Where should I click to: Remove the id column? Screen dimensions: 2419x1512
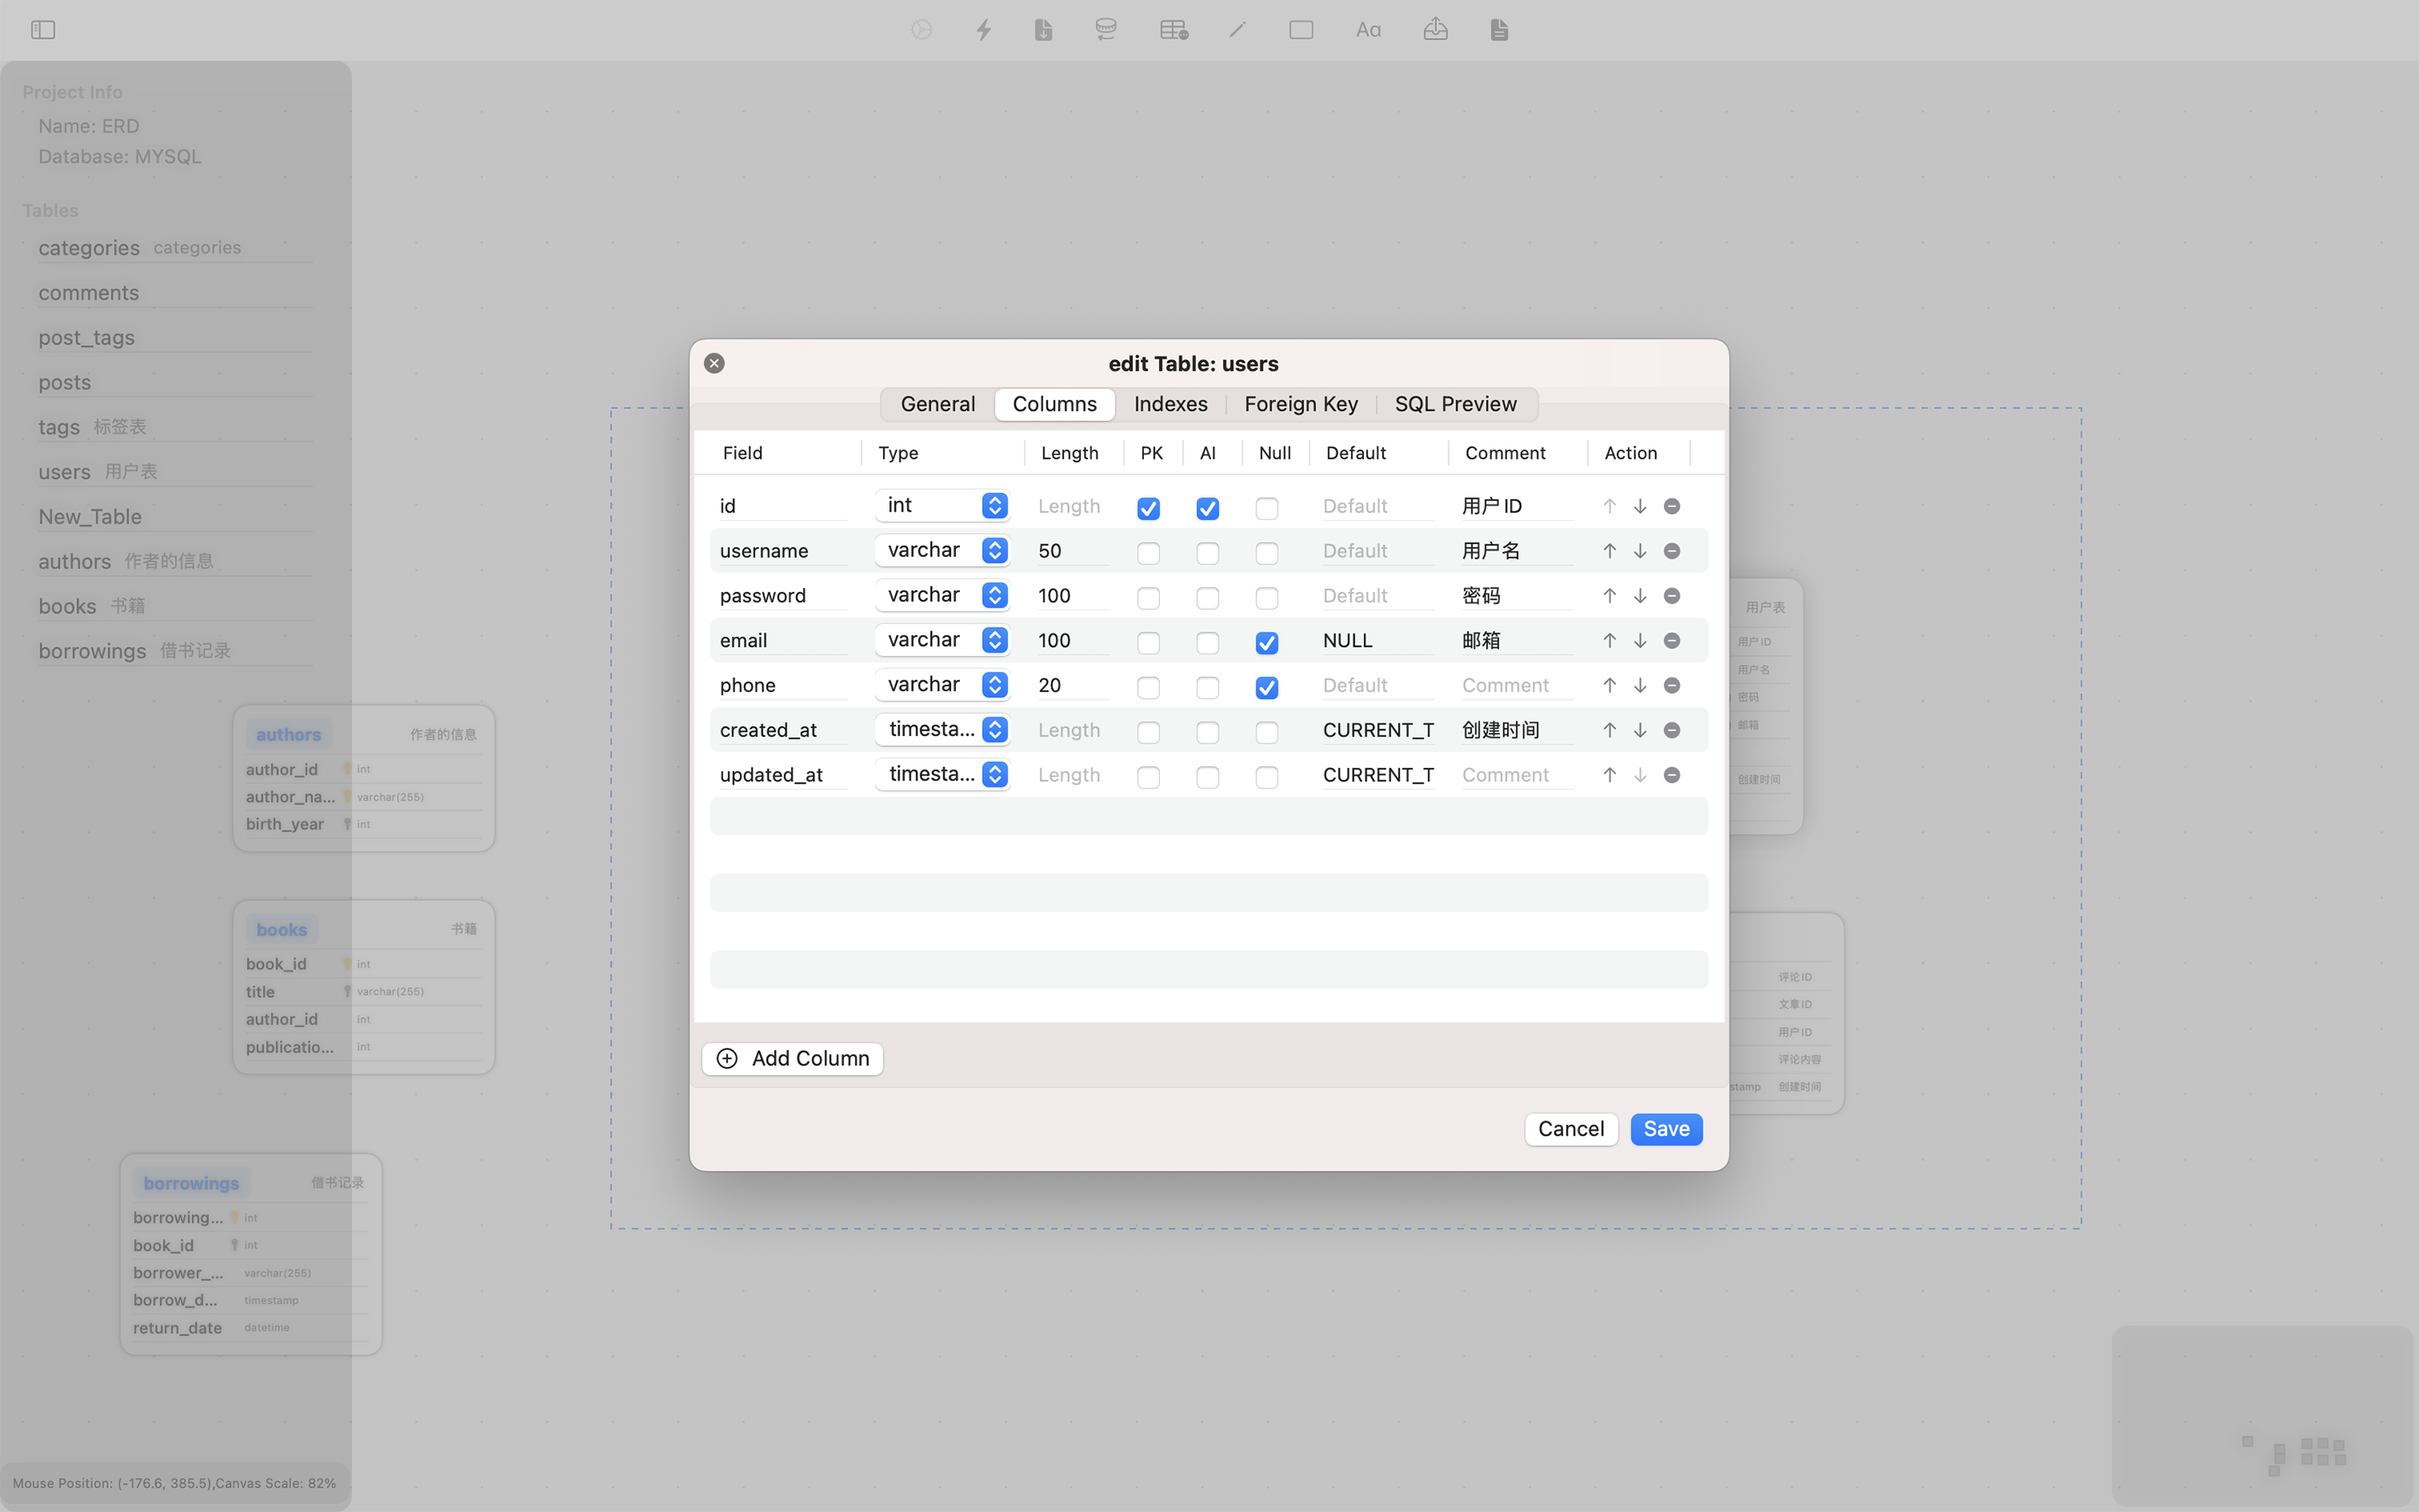pos(1671,506)
